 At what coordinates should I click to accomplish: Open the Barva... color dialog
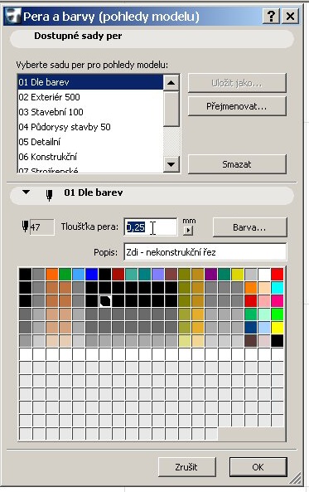point(249,227)
